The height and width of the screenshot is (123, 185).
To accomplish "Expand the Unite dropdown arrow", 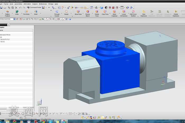I will tap(22, 13).
